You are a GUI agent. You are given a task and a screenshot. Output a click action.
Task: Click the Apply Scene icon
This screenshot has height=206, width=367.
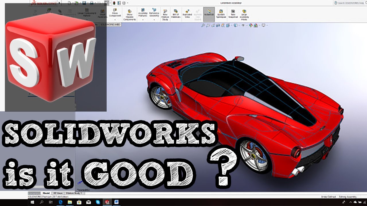tap(256, 25)
